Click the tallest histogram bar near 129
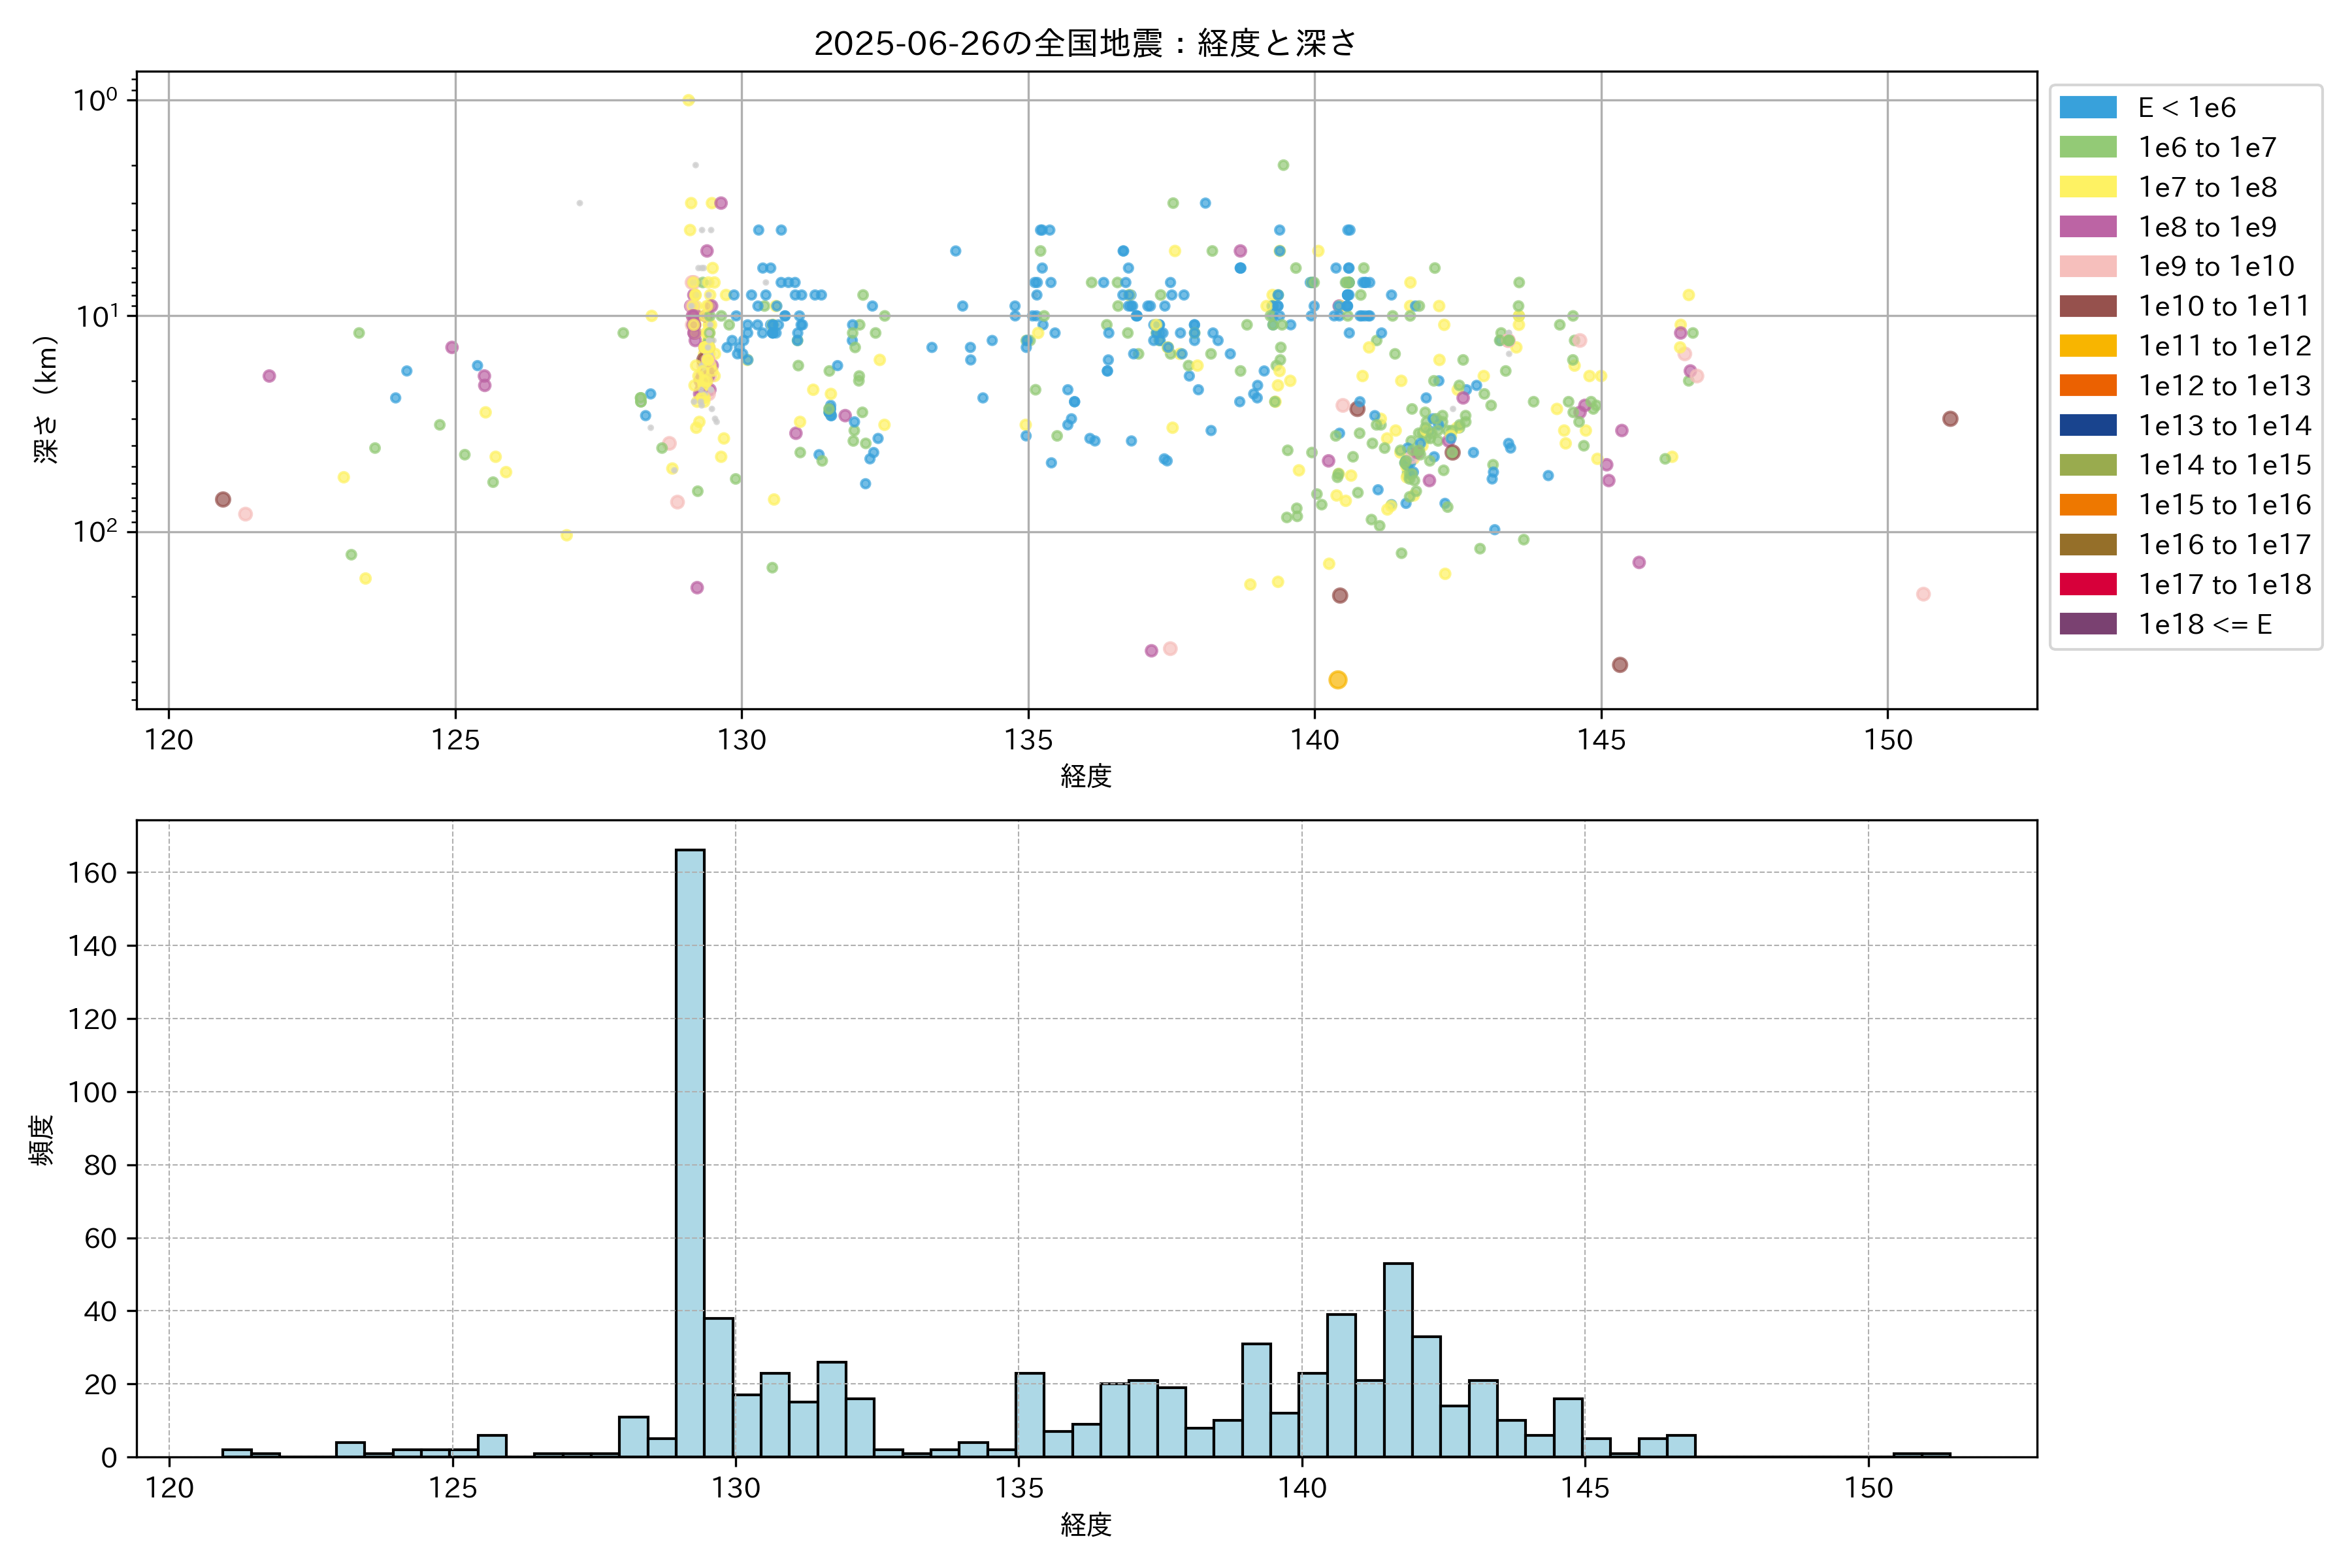Screen dimensions: 2352x1568 [x=690, y=1150]
